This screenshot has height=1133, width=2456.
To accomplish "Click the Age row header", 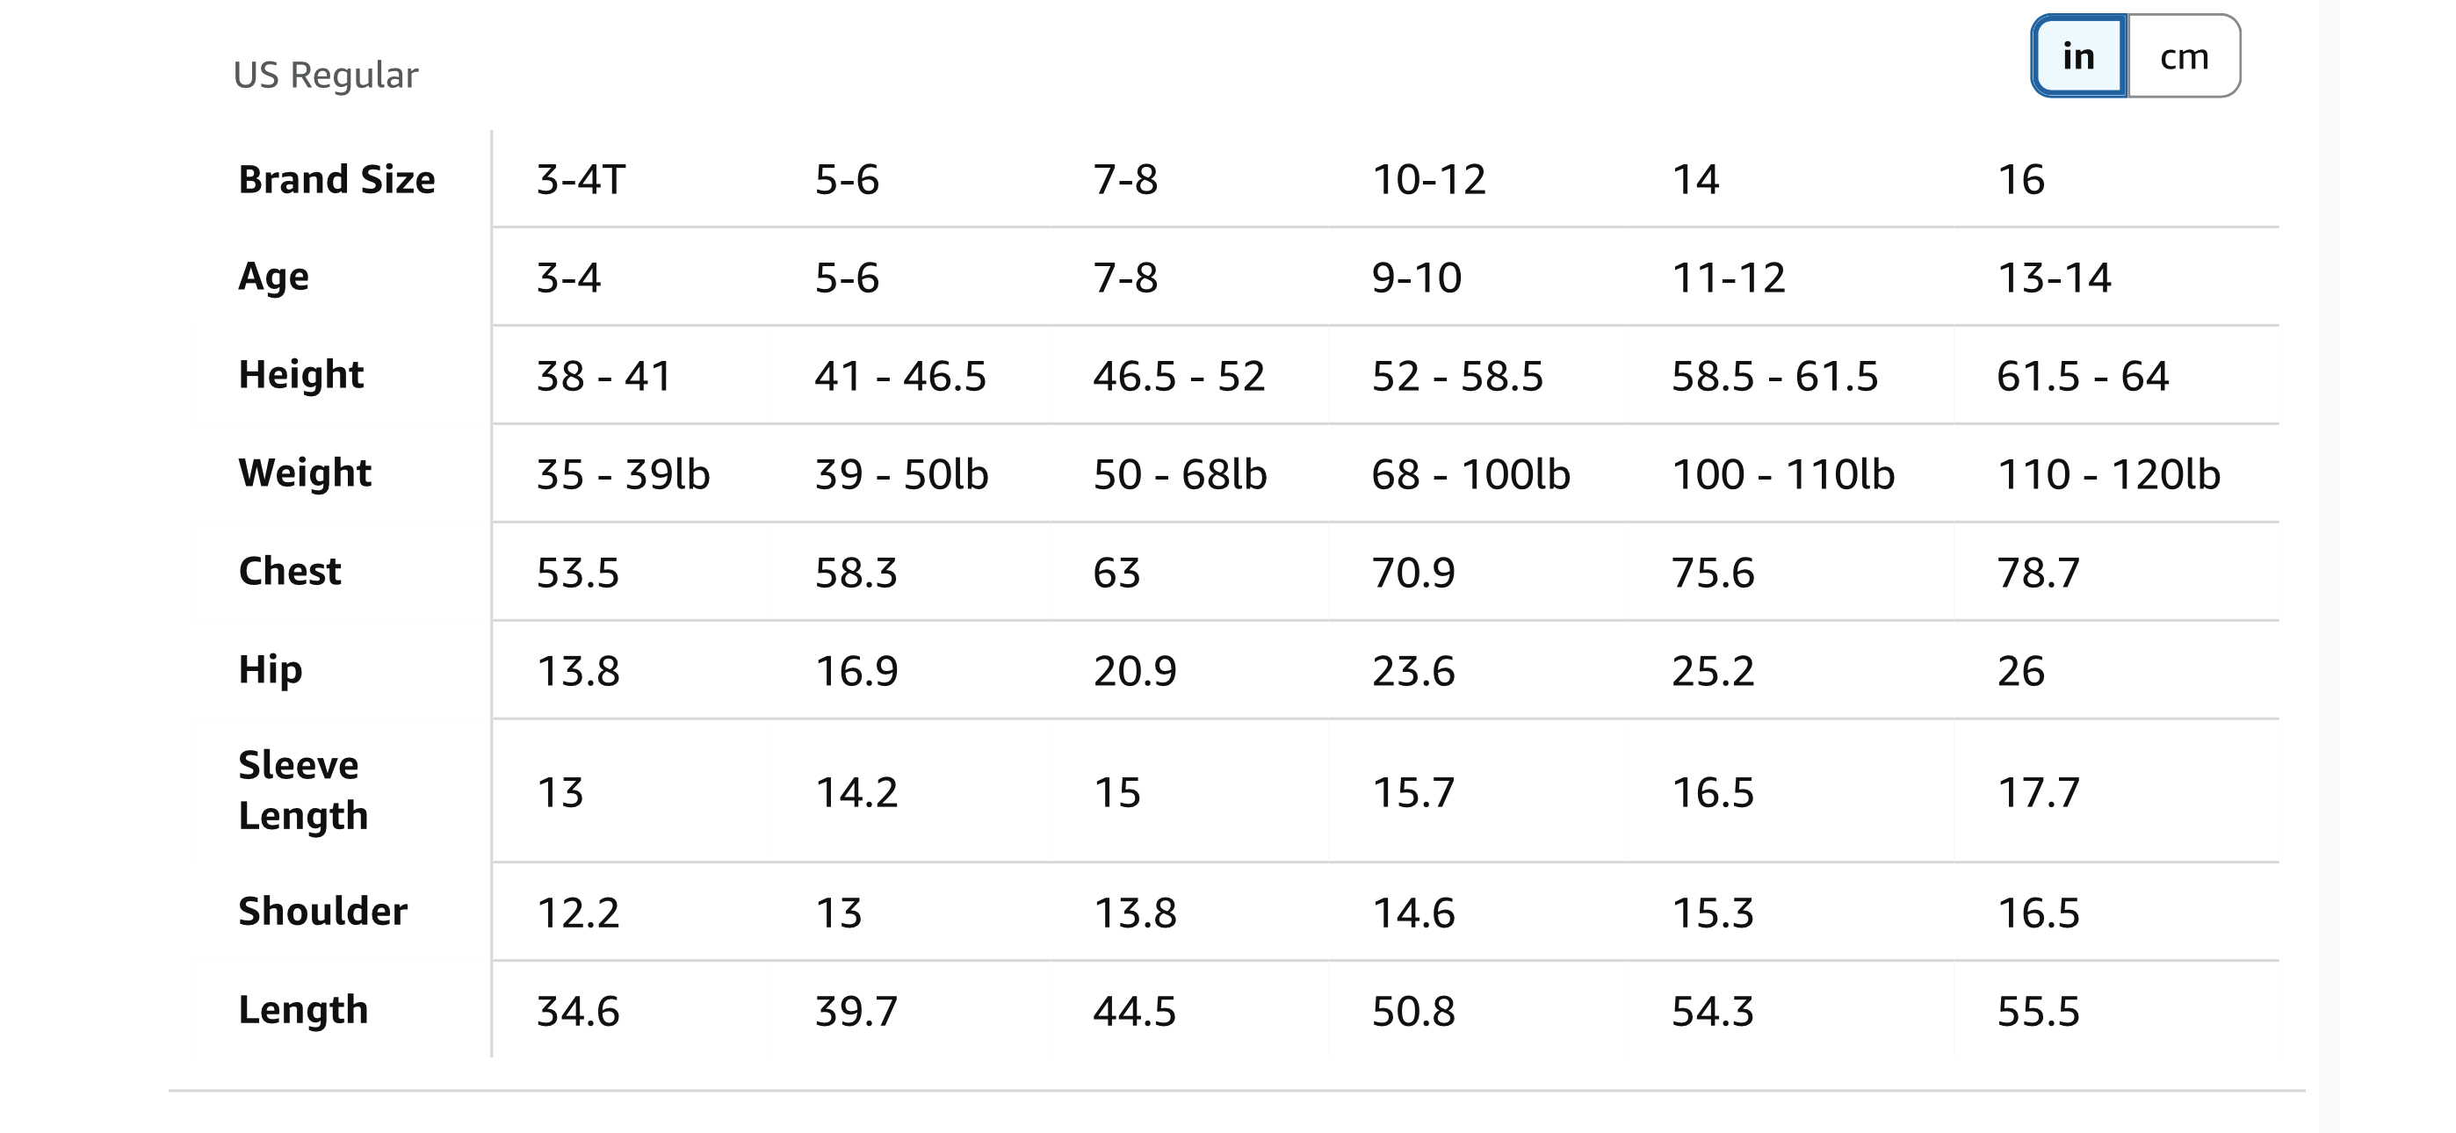I will pyautogui.click(x=274, y=277).
